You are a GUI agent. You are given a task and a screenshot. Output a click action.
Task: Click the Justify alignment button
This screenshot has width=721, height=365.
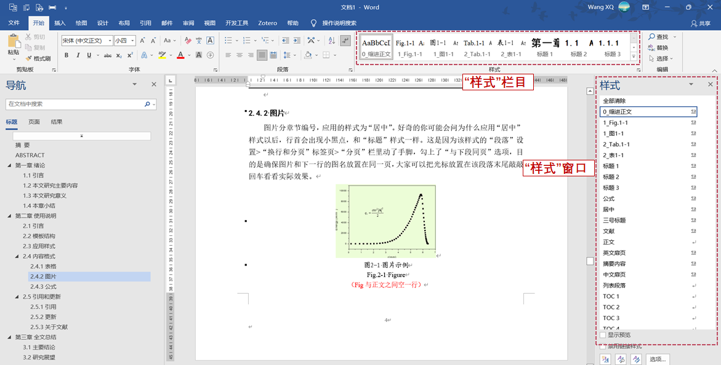(x=262, y=55)
